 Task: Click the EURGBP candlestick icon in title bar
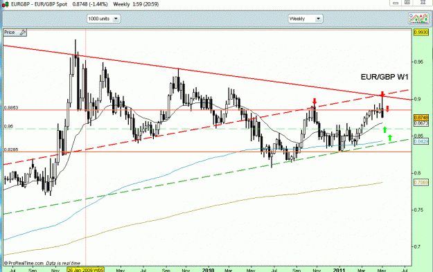pos(6,4)
